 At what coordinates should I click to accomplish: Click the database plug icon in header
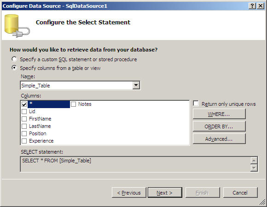17,26
